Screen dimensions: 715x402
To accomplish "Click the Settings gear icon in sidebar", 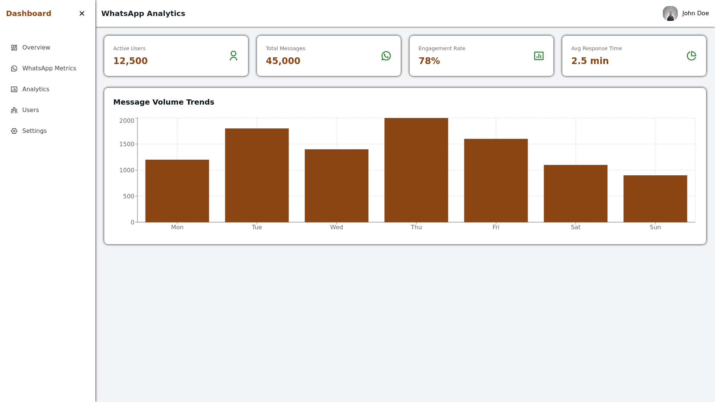I will [14, 131].
